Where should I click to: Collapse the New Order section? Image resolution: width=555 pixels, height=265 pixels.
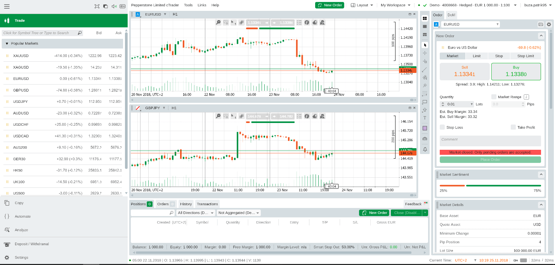[x=541, y=36]
